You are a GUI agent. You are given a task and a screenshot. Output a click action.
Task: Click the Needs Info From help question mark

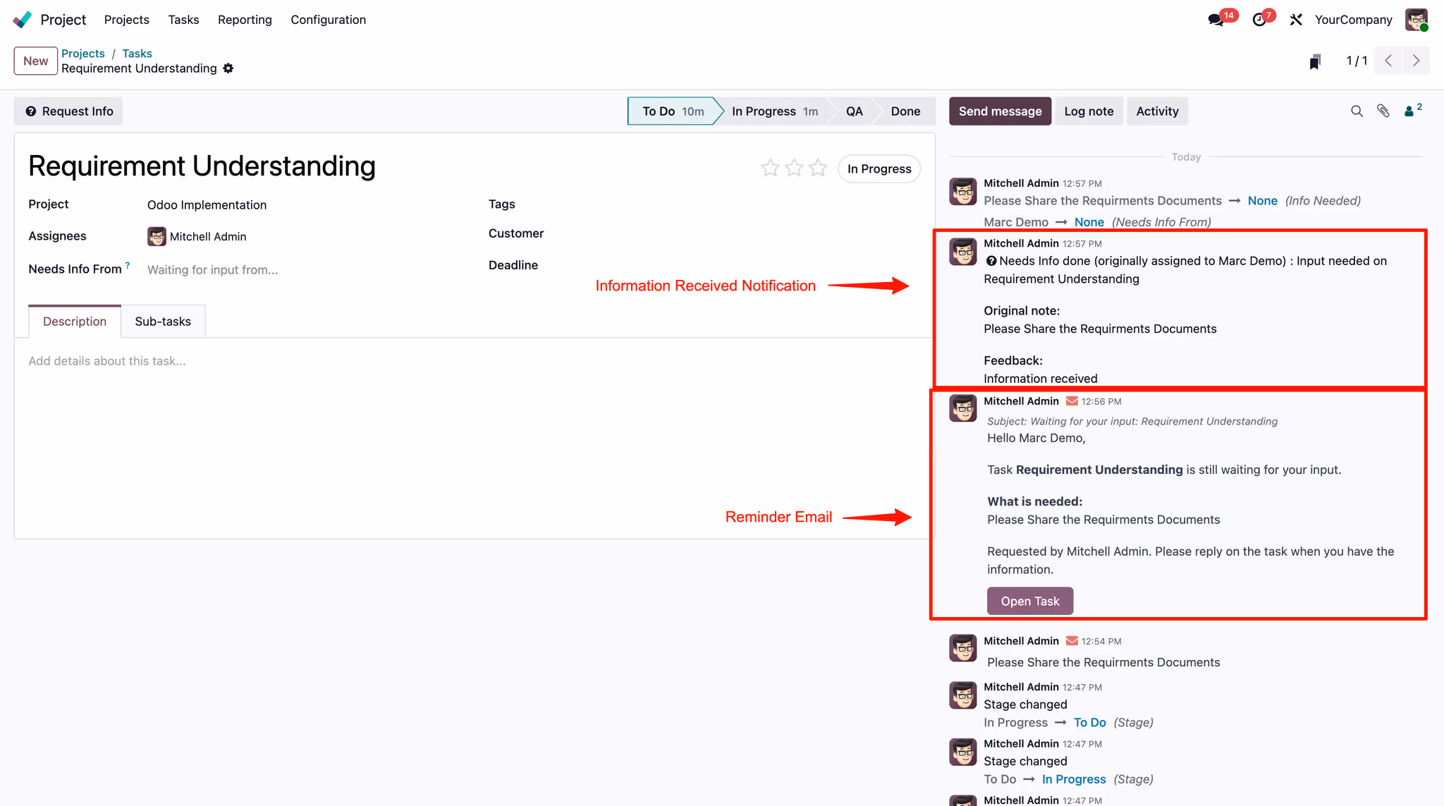pyautogui.click(x=128, y=265)
